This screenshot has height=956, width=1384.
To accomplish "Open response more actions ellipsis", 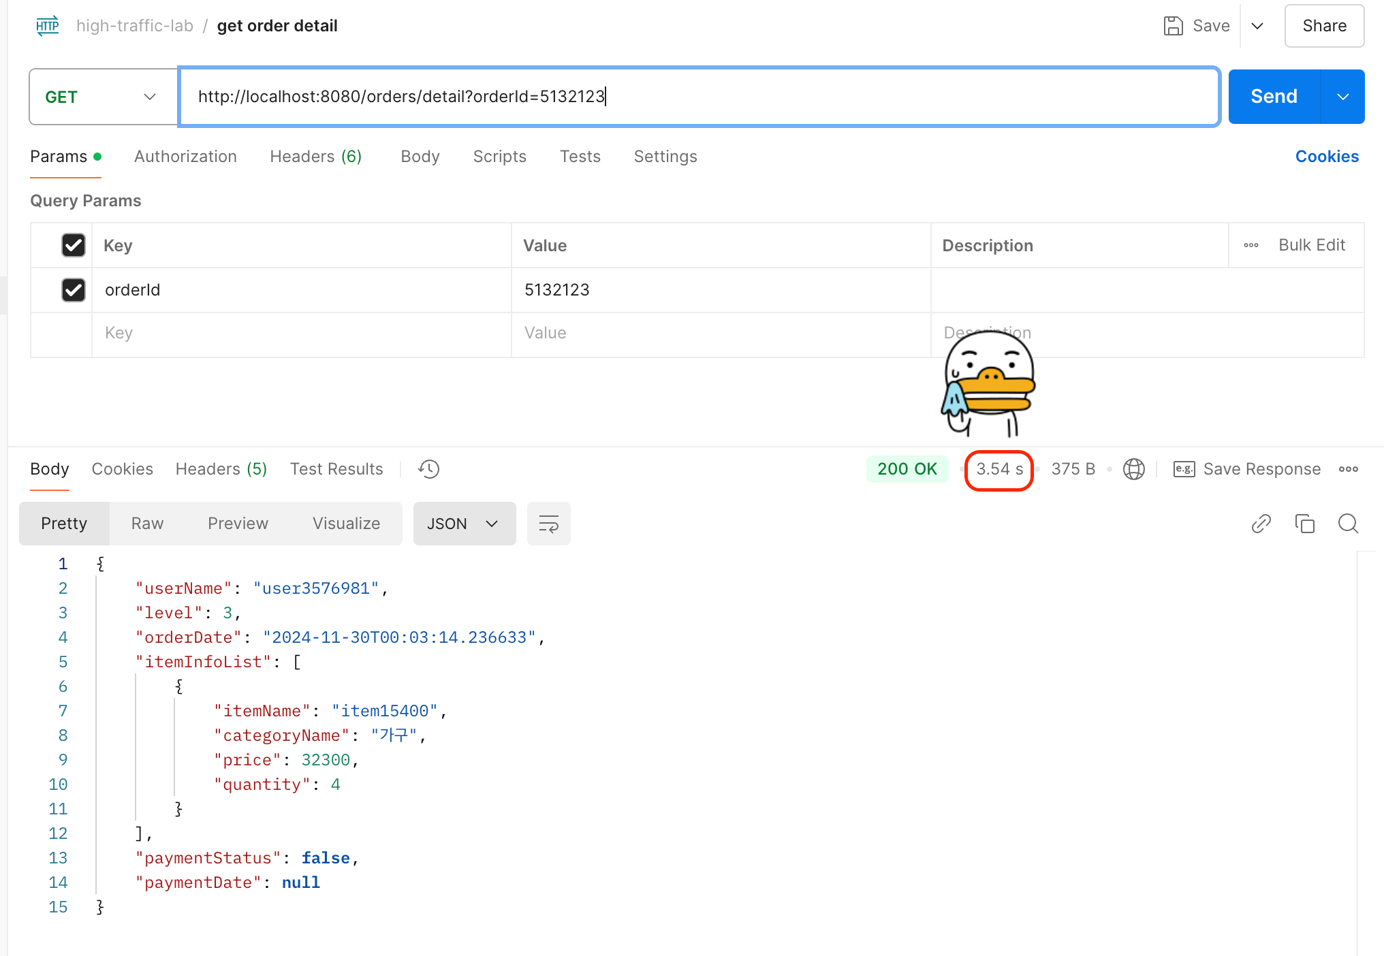I will pos(1348,469).
